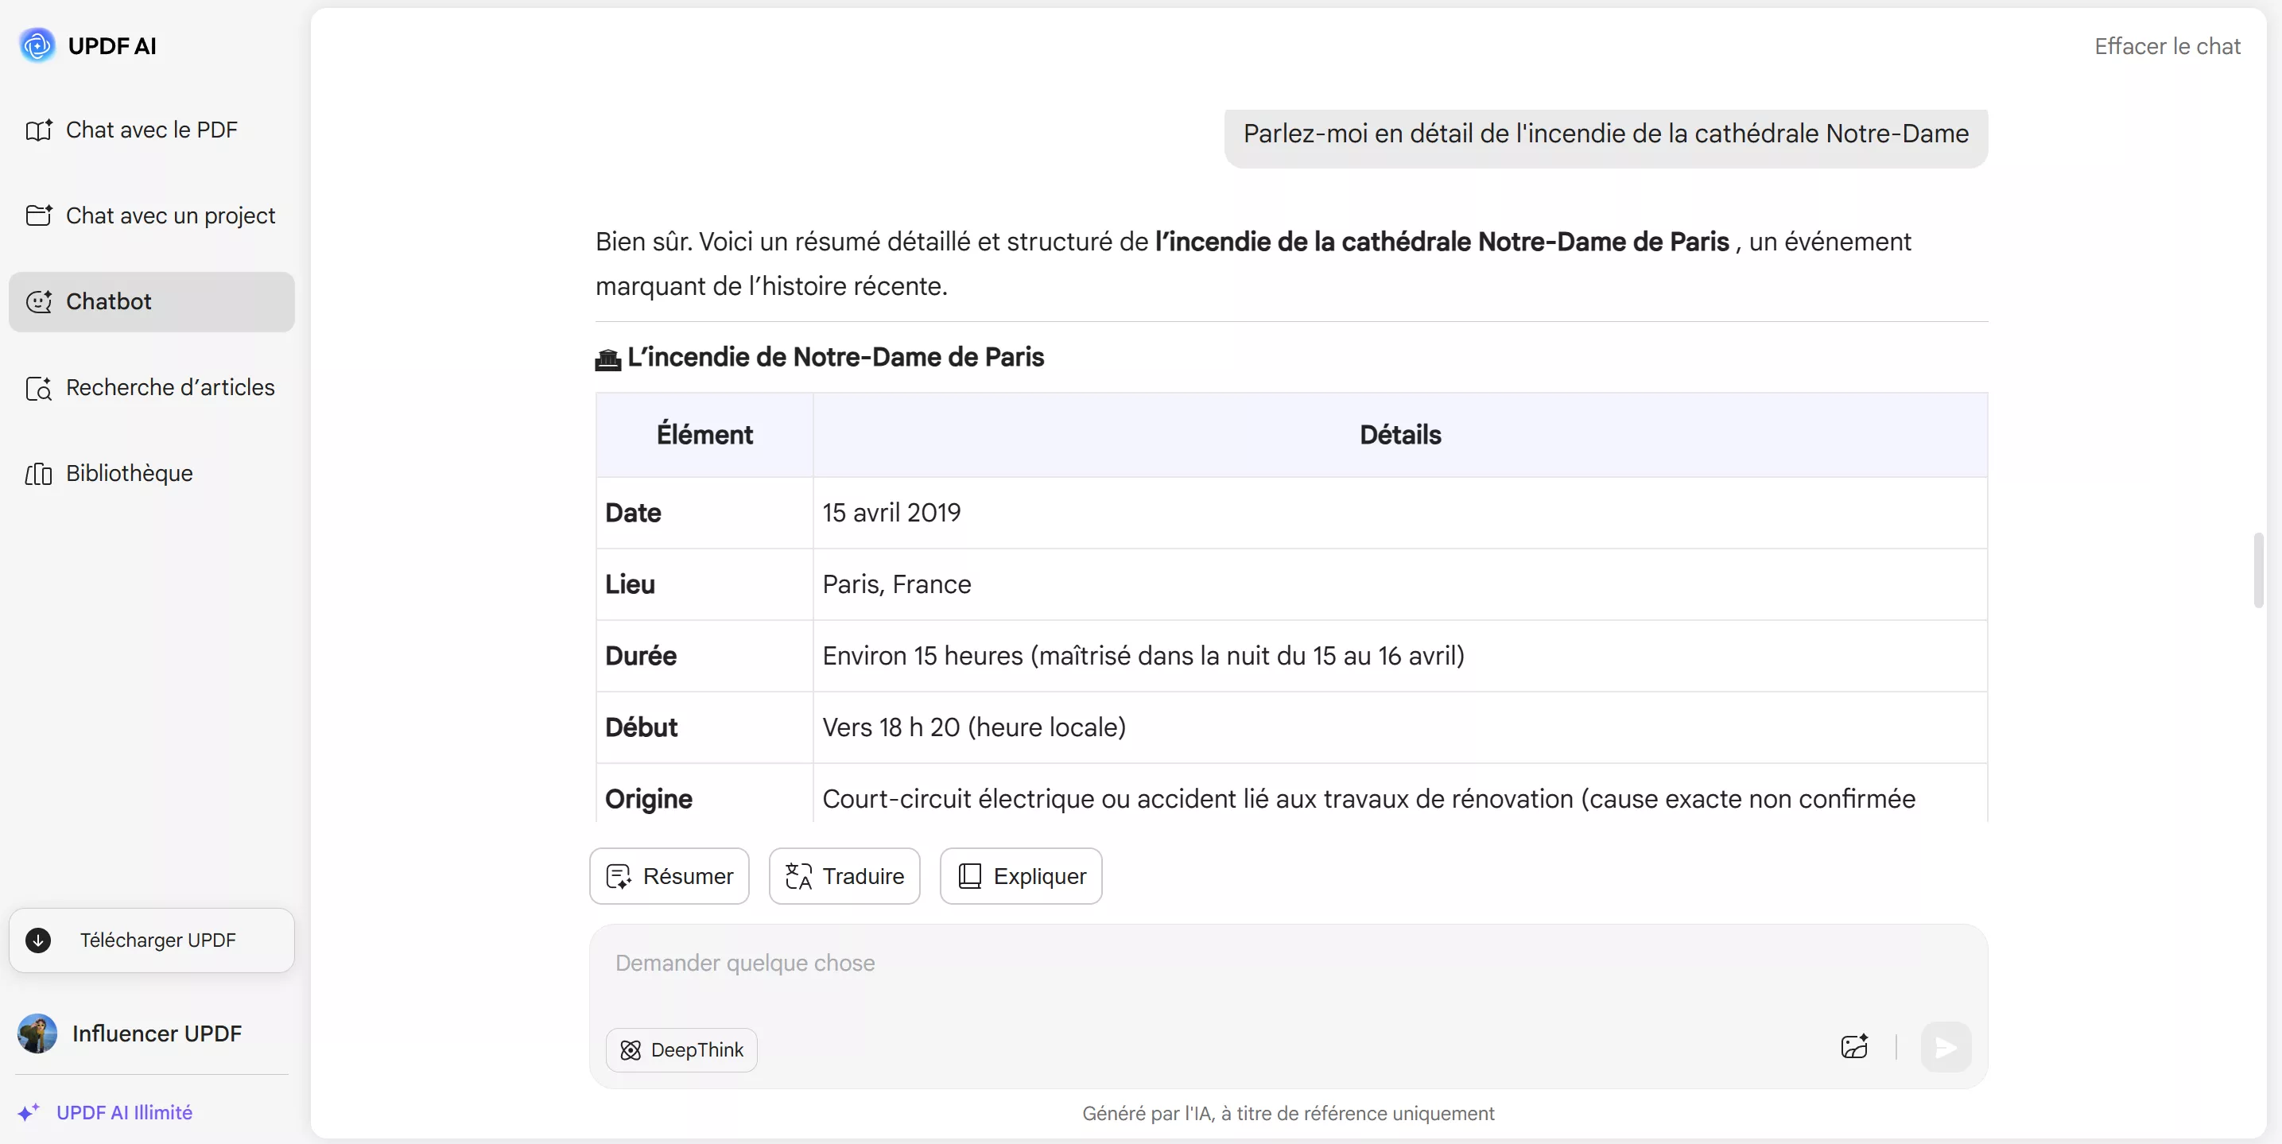Select the Chatbot smiley icon

pos(40,301)
